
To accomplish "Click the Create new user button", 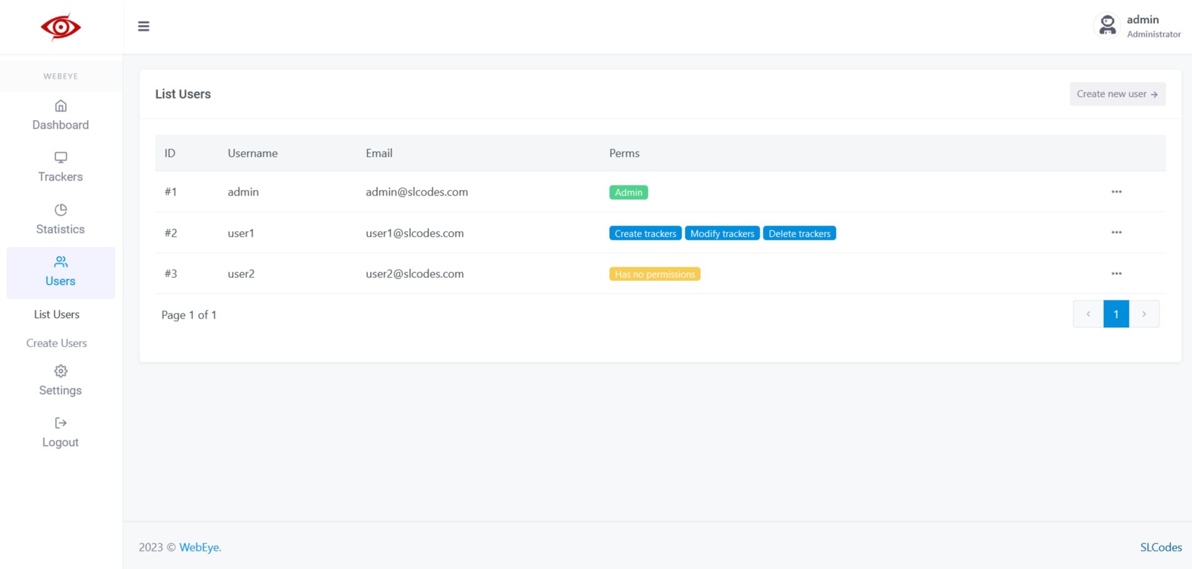I will click(1117, 94).
